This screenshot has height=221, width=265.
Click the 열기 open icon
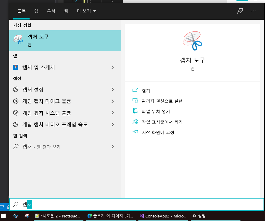pyautogui.click(x=135, y=90)
